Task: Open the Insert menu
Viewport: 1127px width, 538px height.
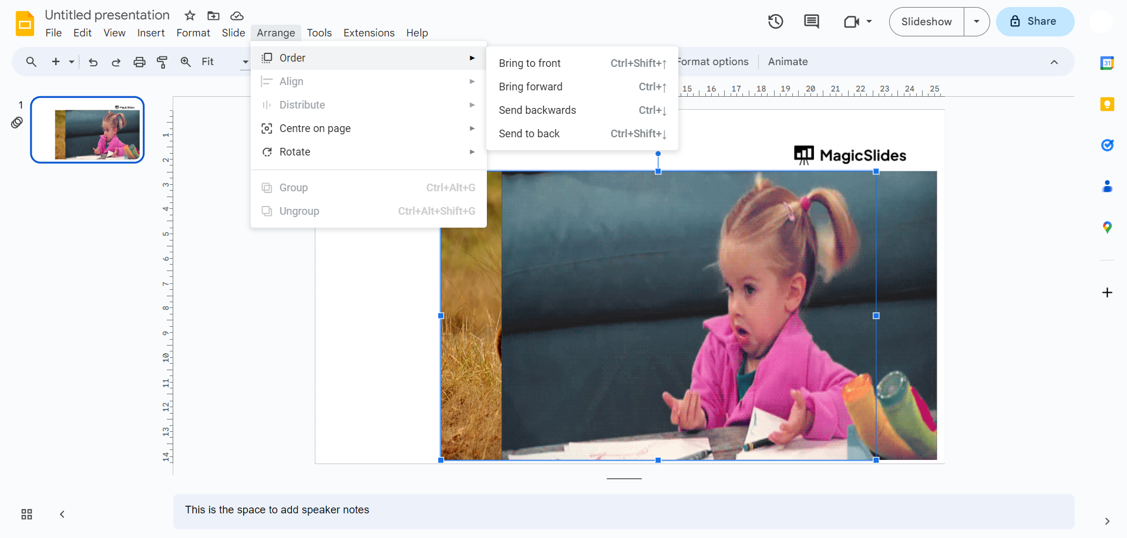Action: pyautogui.click(x=151, y=33)
